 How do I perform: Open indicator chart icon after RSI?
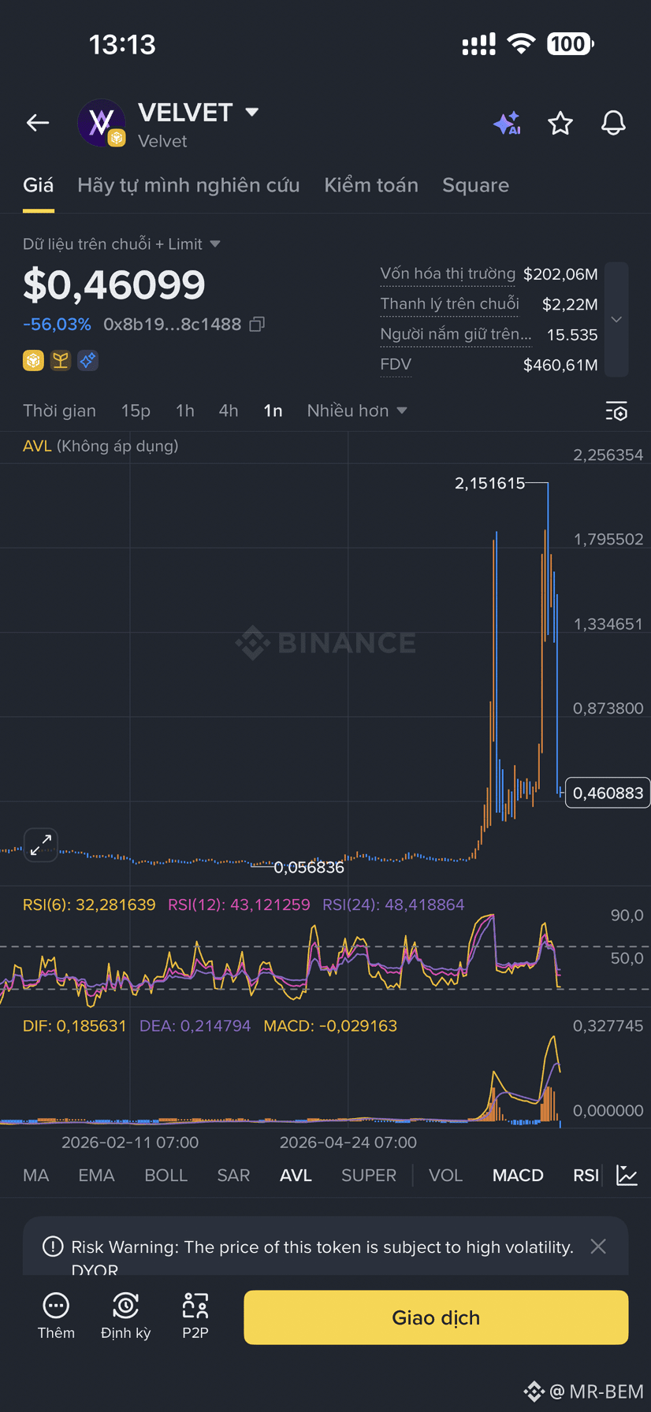coord(627,1176)
